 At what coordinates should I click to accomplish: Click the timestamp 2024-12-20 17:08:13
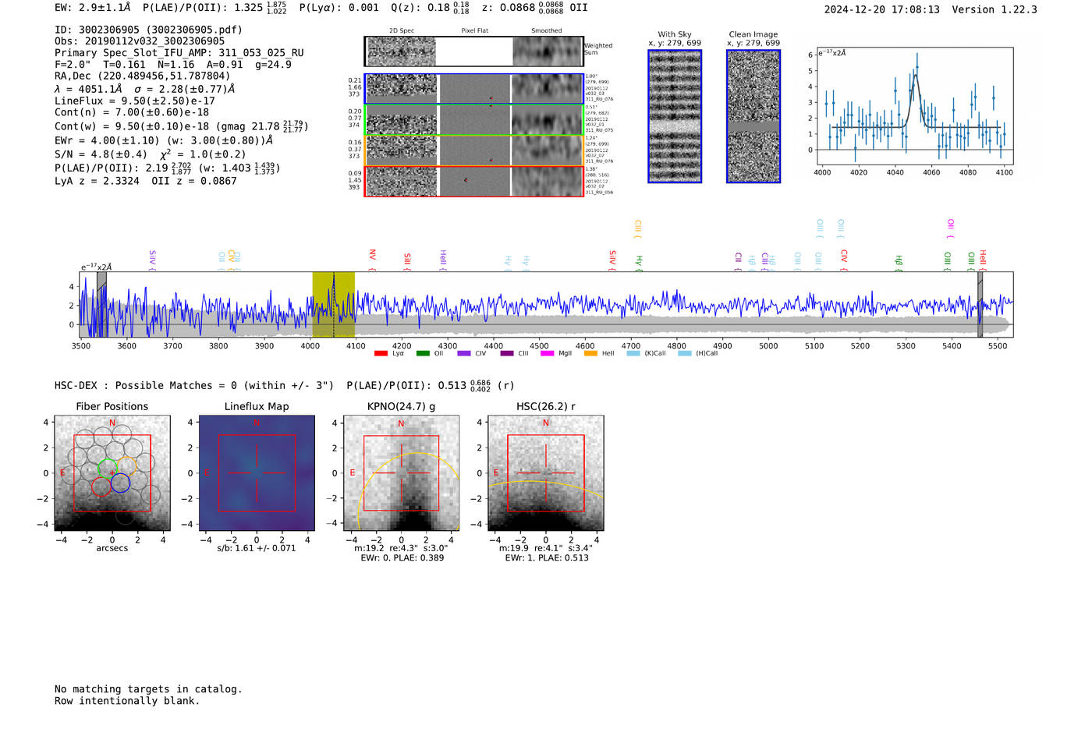[882, 10]
